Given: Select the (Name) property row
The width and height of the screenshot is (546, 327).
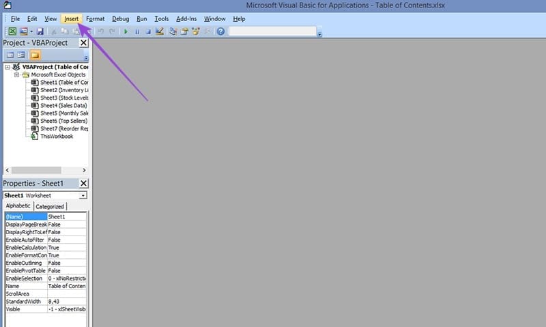Looking at the screenshot, I should (x=46, y=216).
